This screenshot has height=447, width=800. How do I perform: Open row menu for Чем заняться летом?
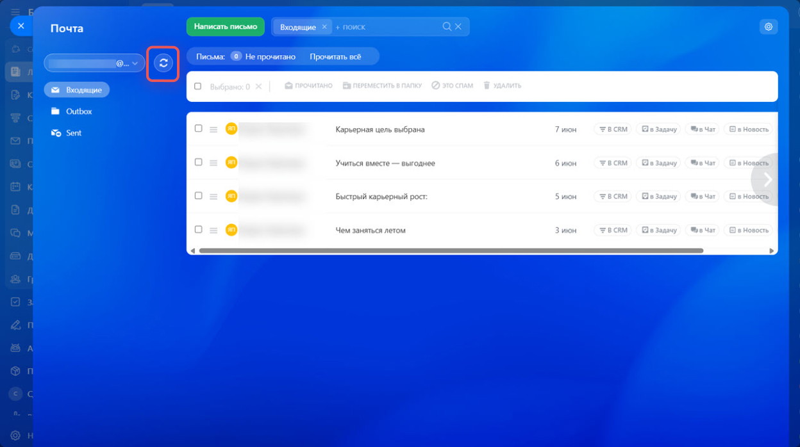pos(213,230)
